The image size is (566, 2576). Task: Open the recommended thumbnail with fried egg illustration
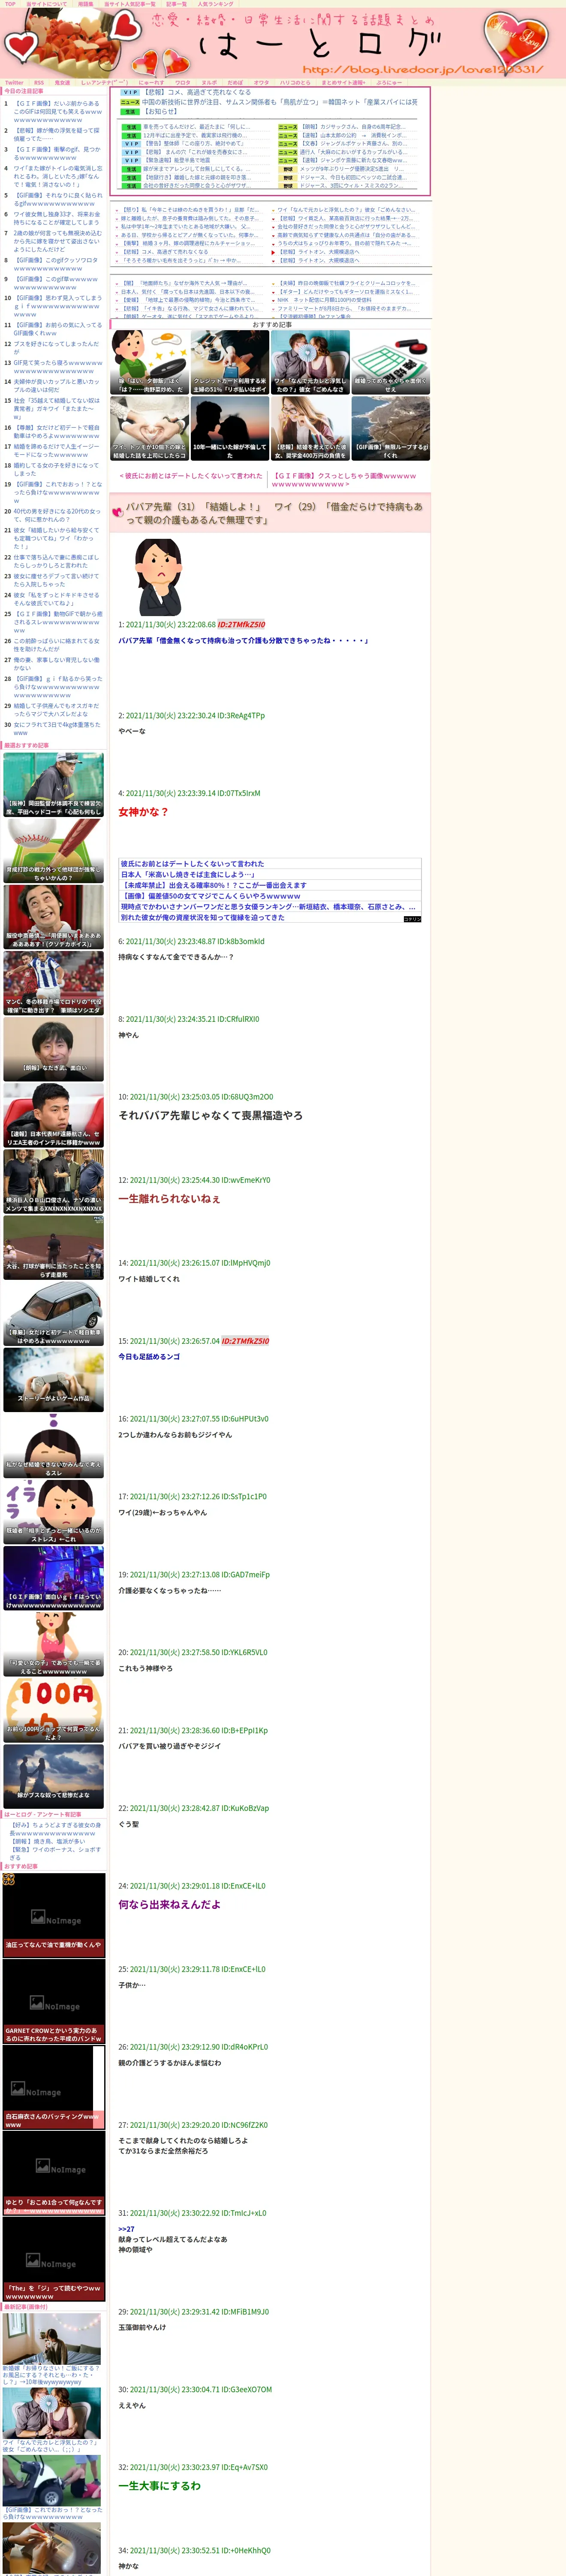(150, 361)
